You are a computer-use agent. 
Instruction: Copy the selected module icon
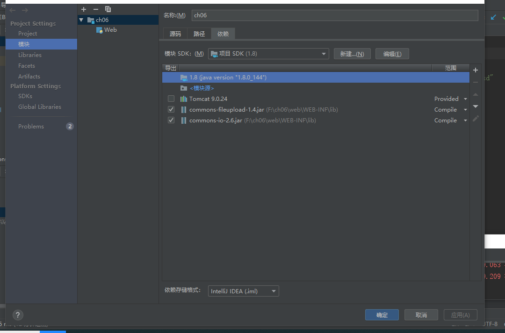[108, 9]
